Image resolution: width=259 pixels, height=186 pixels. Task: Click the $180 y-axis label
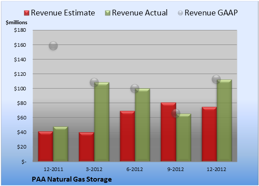(20, 30)
